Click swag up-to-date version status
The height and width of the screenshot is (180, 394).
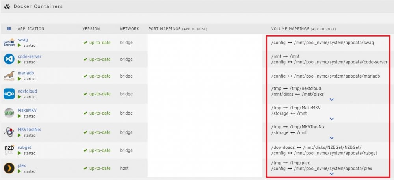[x=97, y=43]
